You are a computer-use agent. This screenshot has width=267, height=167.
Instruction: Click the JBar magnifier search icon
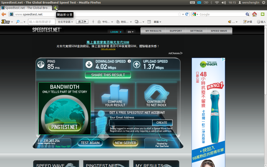[x=18, y=22]
